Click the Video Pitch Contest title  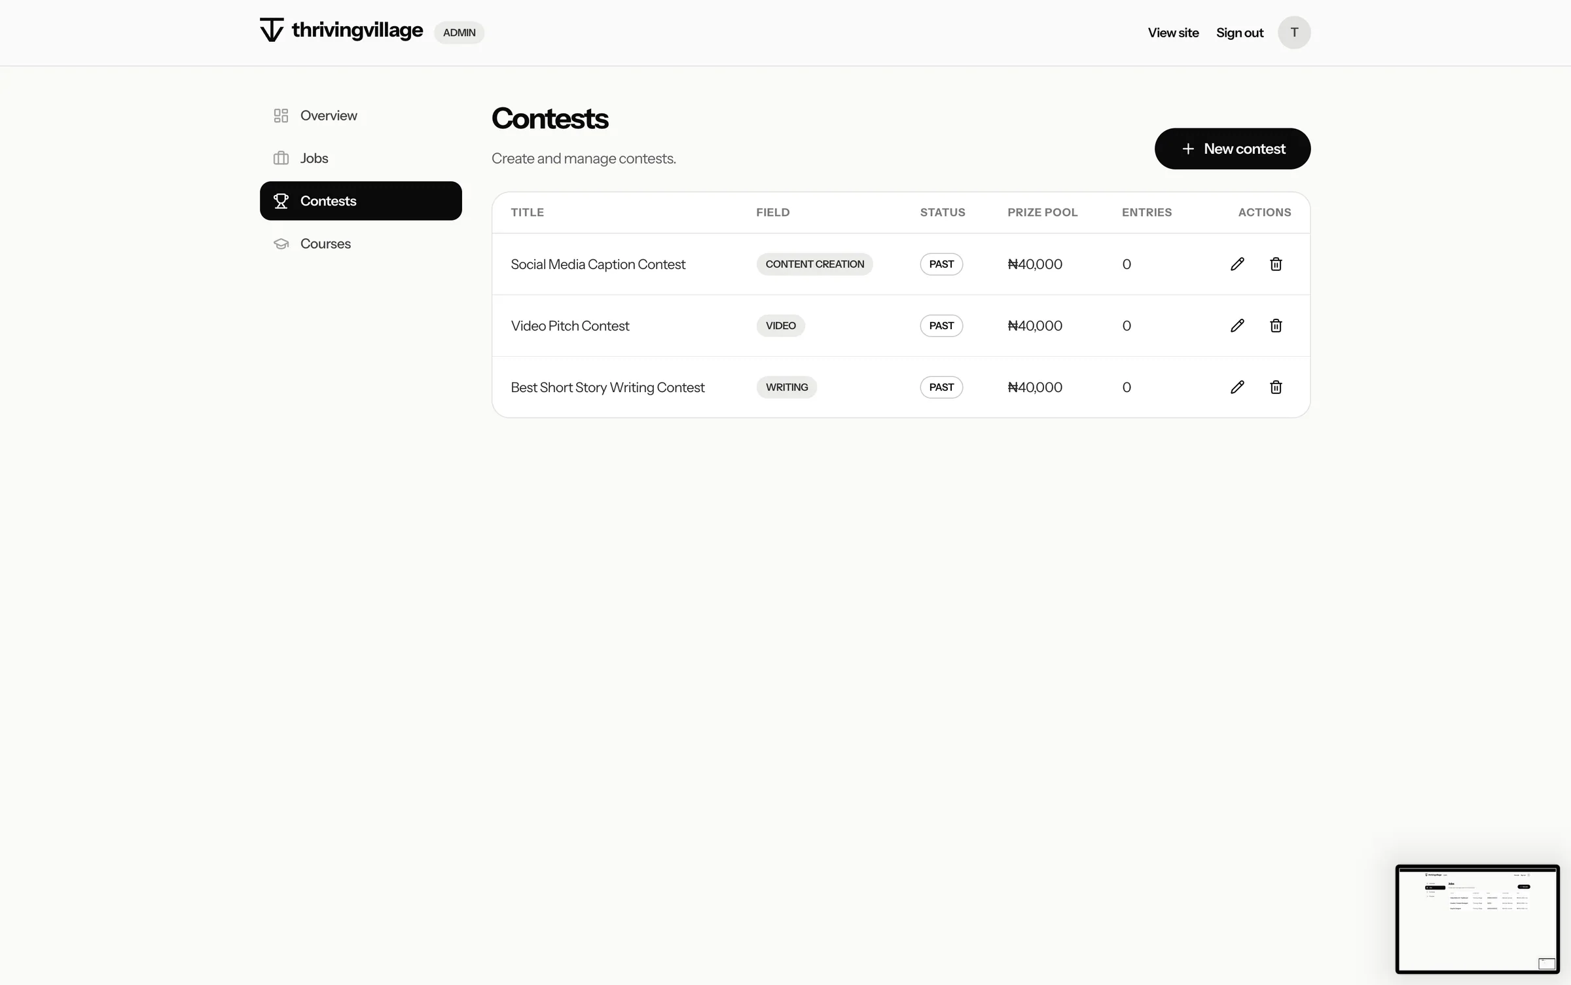(569, 326)
